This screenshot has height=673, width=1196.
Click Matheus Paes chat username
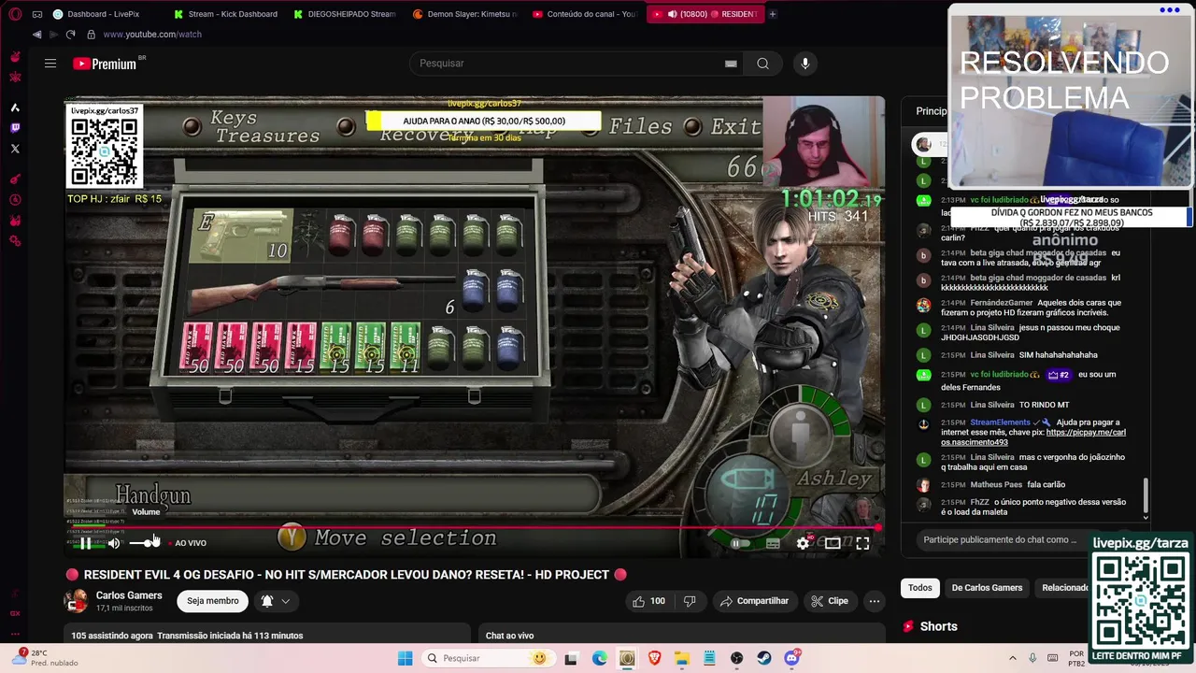pos(996,485)
